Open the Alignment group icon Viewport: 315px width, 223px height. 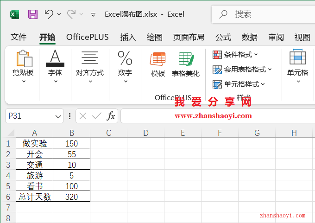pyautogui.click(x=90, y=59)
